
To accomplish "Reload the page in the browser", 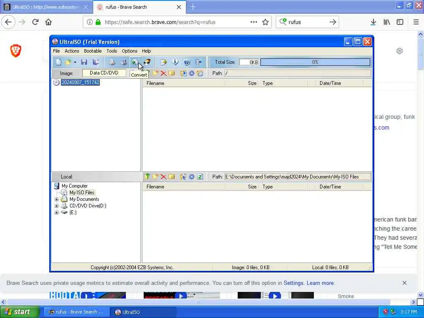I will point(35,22).
